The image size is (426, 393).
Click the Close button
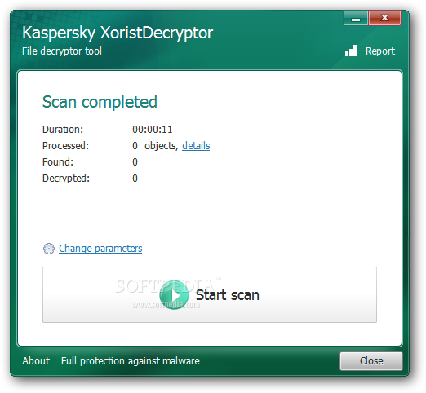coord(371,361)
